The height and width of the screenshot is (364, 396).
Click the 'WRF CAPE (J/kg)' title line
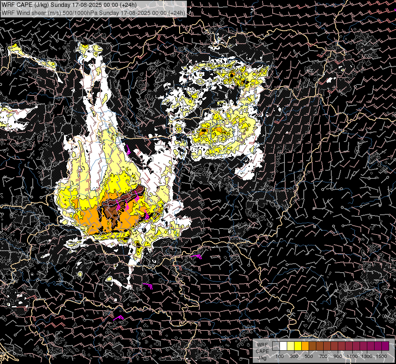click(x=69, y=5)
